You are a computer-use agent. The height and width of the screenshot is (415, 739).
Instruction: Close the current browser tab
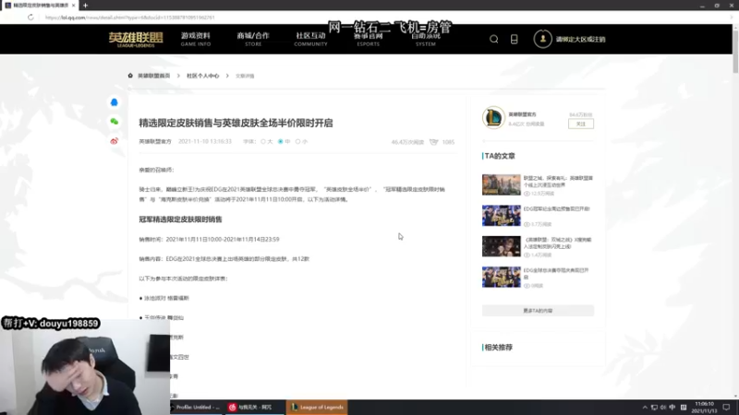click(x=74, y=6)
